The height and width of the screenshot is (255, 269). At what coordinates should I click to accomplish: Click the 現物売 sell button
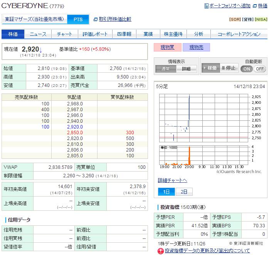click(196, 47)
